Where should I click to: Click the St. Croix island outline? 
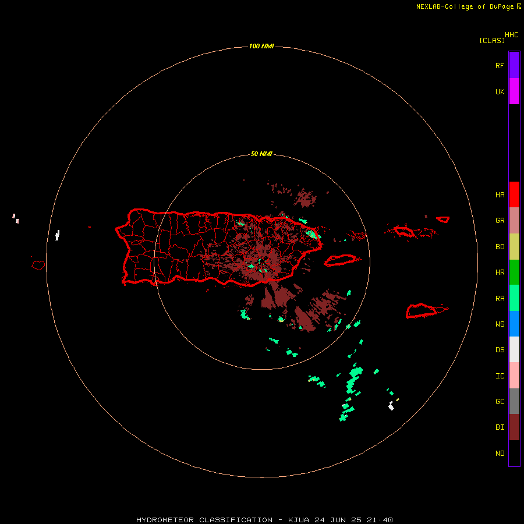point(422,311)
